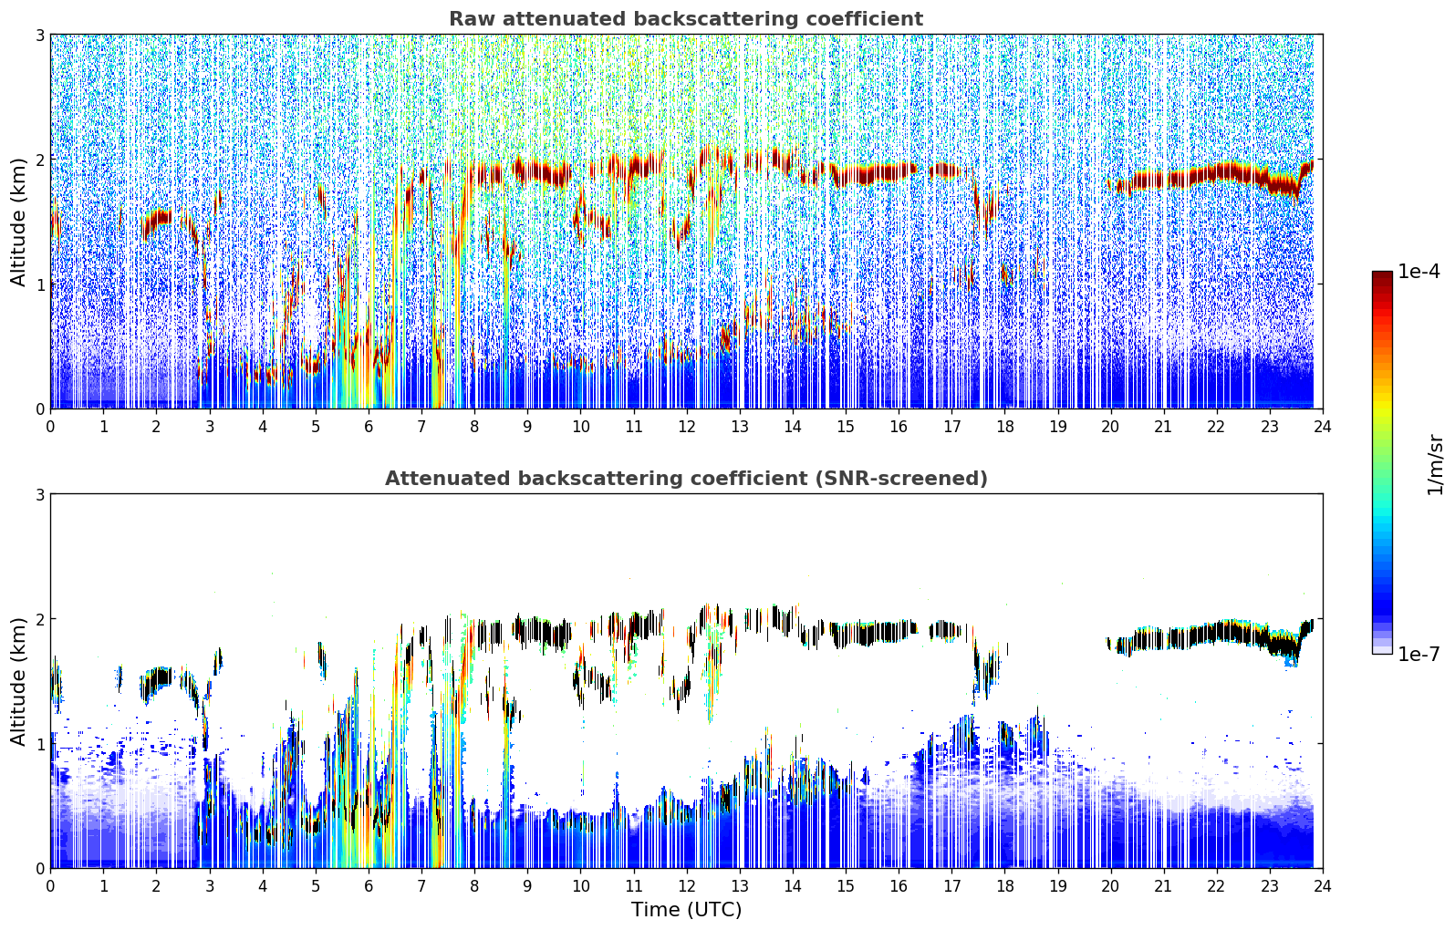Click the 2 km altitude tick on bottom plot
This screenshot has height=930, width=1455.
tap(39, 619)
